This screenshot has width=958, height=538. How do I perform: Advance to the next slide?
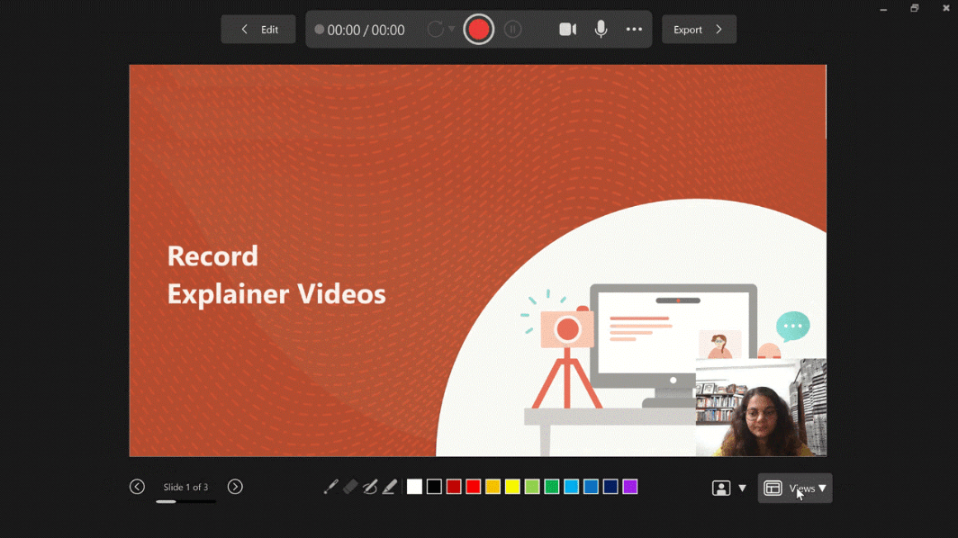[x=235, y=486]
